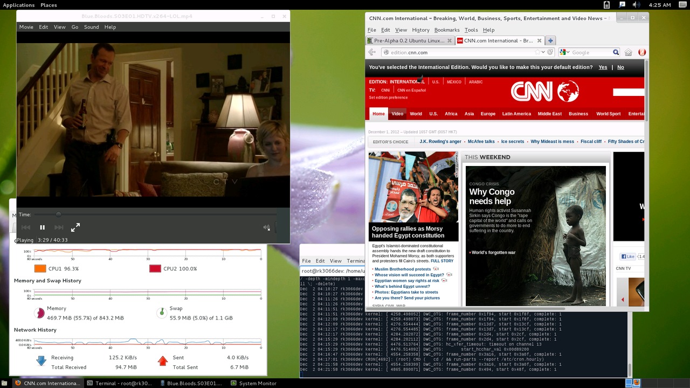Click the keyring key icon in panel
This screenshot has width=690, height=388.
(x=622, y=5)
